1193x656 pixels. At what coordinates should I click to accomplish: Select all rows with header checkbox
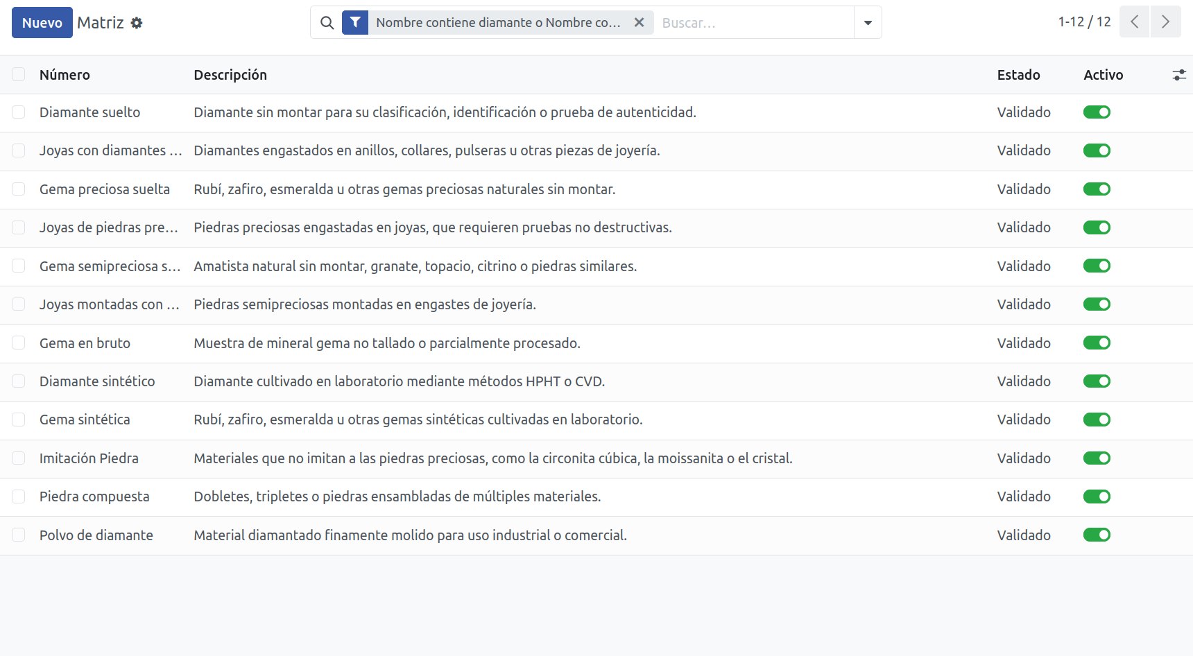coord(19,74)
